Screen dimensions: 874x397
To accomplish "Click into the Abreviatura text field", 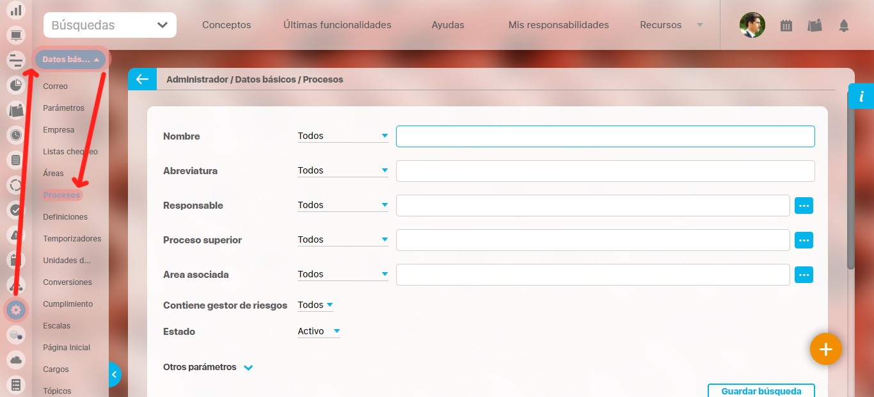I will [x=605, y=171].
